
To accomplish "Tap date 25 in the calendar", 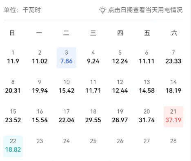I will pyautogui.click(x=93, y=141).
